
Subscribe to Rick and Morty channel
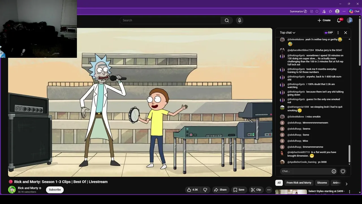(x=55, y=190)
